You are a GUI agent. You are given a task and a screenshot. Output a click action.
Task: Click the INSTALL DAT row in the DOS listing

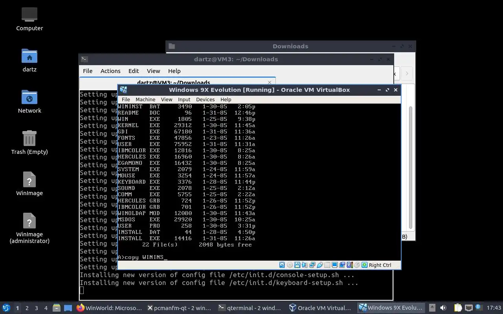point(186,232)
